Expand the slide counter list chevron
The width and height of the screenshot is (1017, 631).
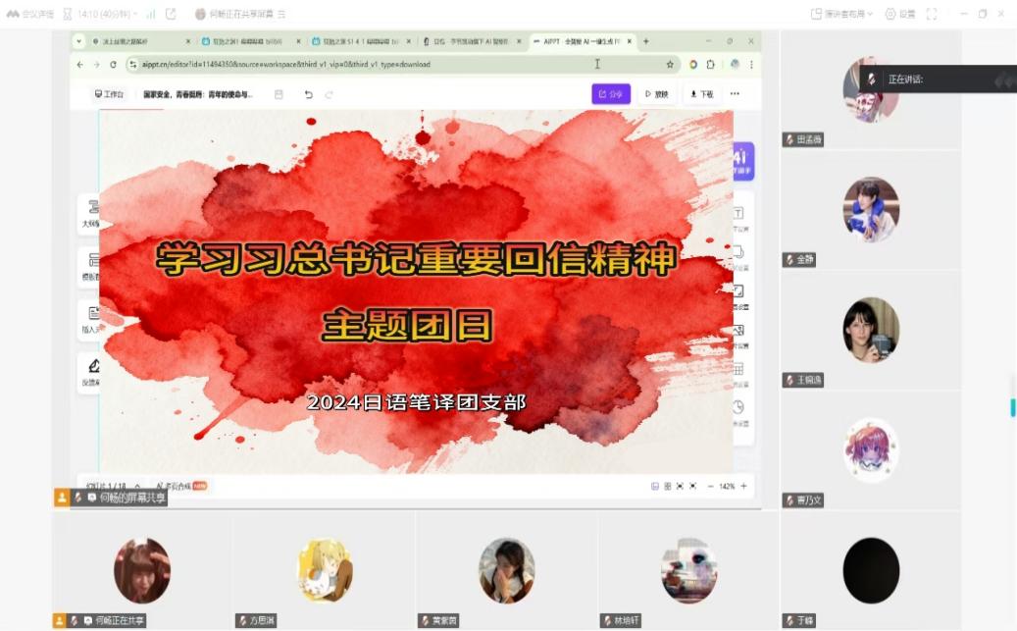pos(137,486)
